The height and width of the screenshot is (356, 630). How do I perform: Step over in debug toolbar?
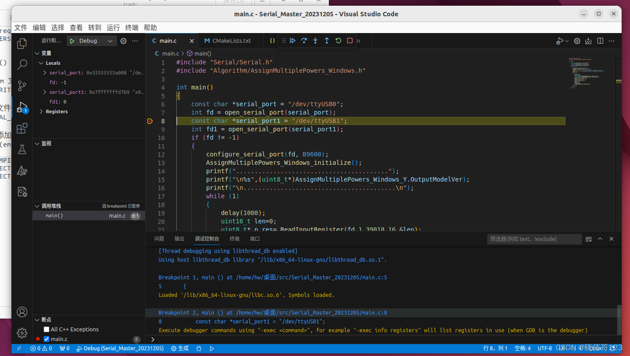point(304,41)
